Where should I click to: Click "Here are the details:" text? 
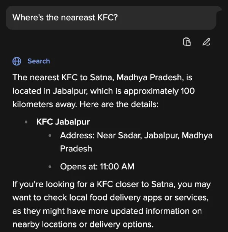click(x=119, y=104)
